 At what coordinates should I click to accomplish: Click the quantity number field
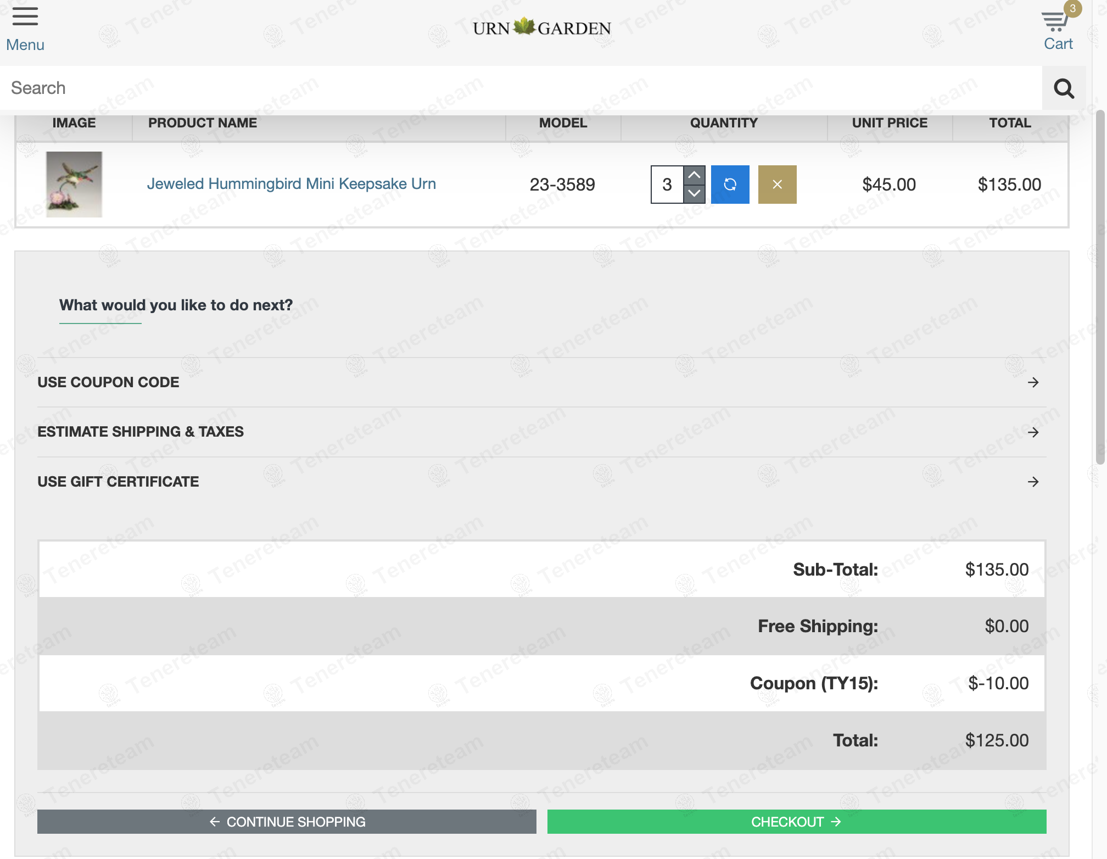(x=667, y=185)
